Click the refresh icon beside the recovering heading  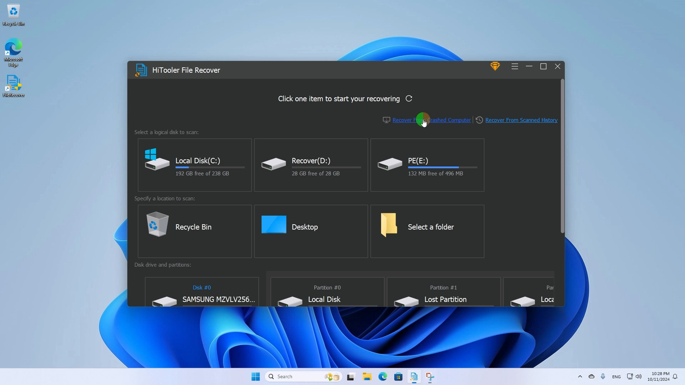(409, 99)
